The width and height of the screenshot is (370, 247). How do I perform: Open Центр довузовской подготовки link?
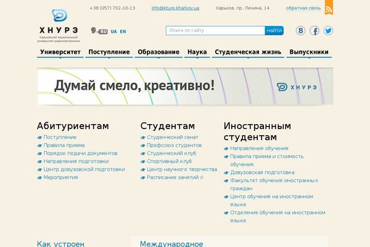(84, 169)
